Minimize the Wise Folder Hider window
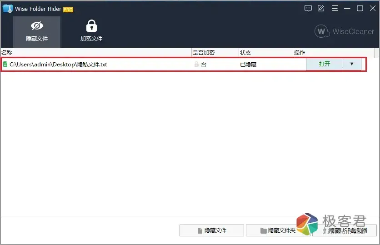 347,9
